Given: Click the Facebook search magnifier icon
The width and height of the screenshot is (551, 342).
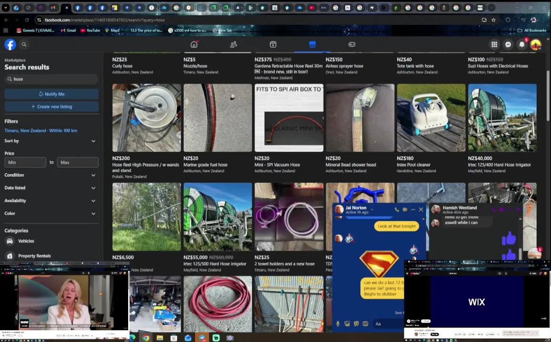Looking at the screenshot, I should tap(24, 45).
